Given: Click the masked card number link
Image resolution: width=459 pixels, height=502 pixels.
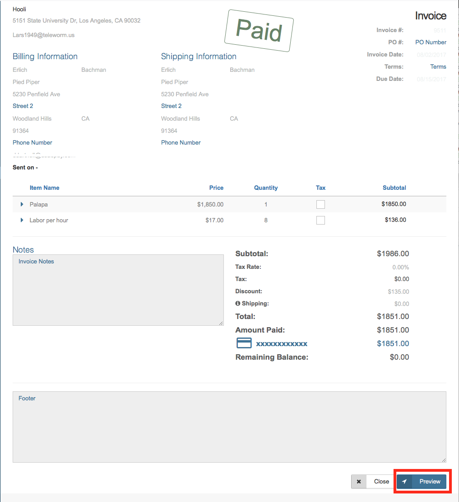Looking at the screenshot, I should coord(282,344).
